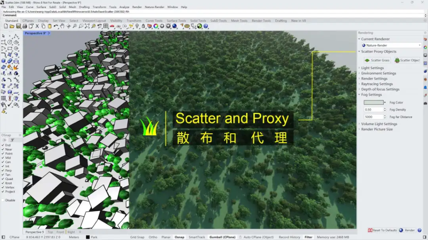428x240 pixels.
Task: Click the Cut scissors icon
Action: [x=37, y=26]
